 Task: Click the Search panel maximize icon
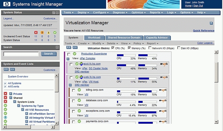pos(57,47)
